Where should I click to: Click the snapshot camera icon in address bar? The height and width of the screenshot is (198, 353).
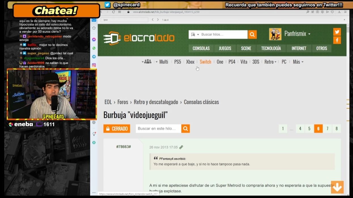[x=318, y=12]
